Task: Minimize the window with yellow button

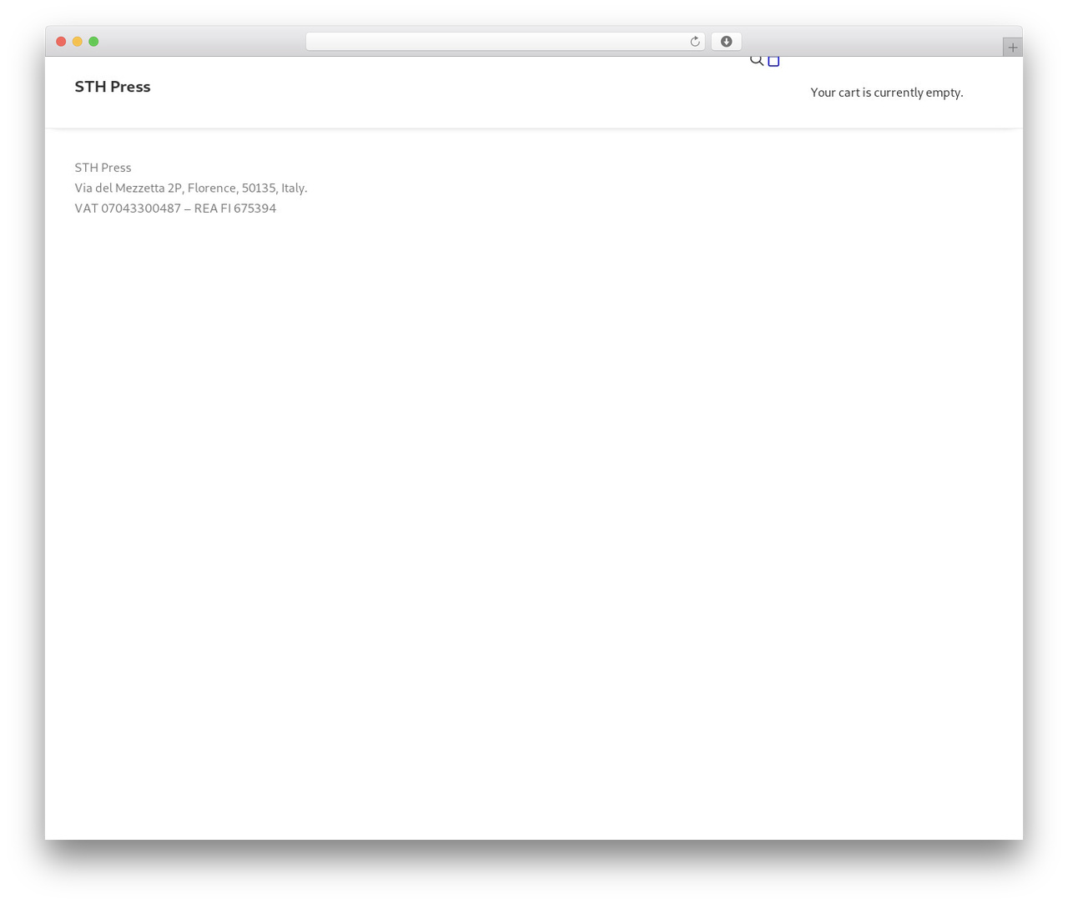Action: tap(78, 42)
